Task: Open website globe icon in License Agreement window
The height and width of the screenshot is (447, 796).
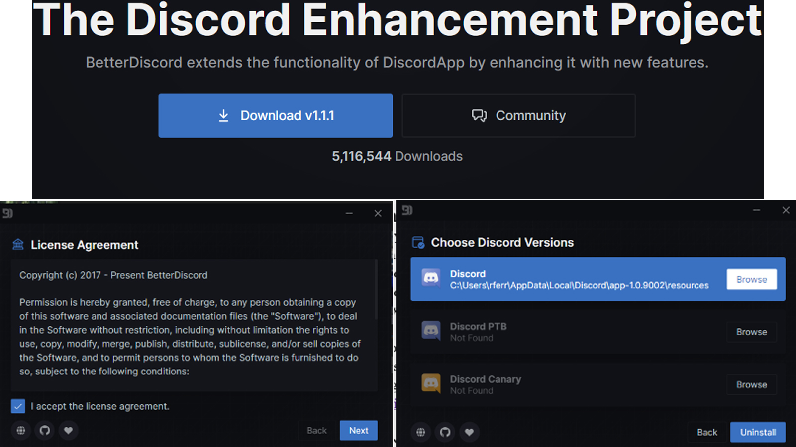Action: 21,430
